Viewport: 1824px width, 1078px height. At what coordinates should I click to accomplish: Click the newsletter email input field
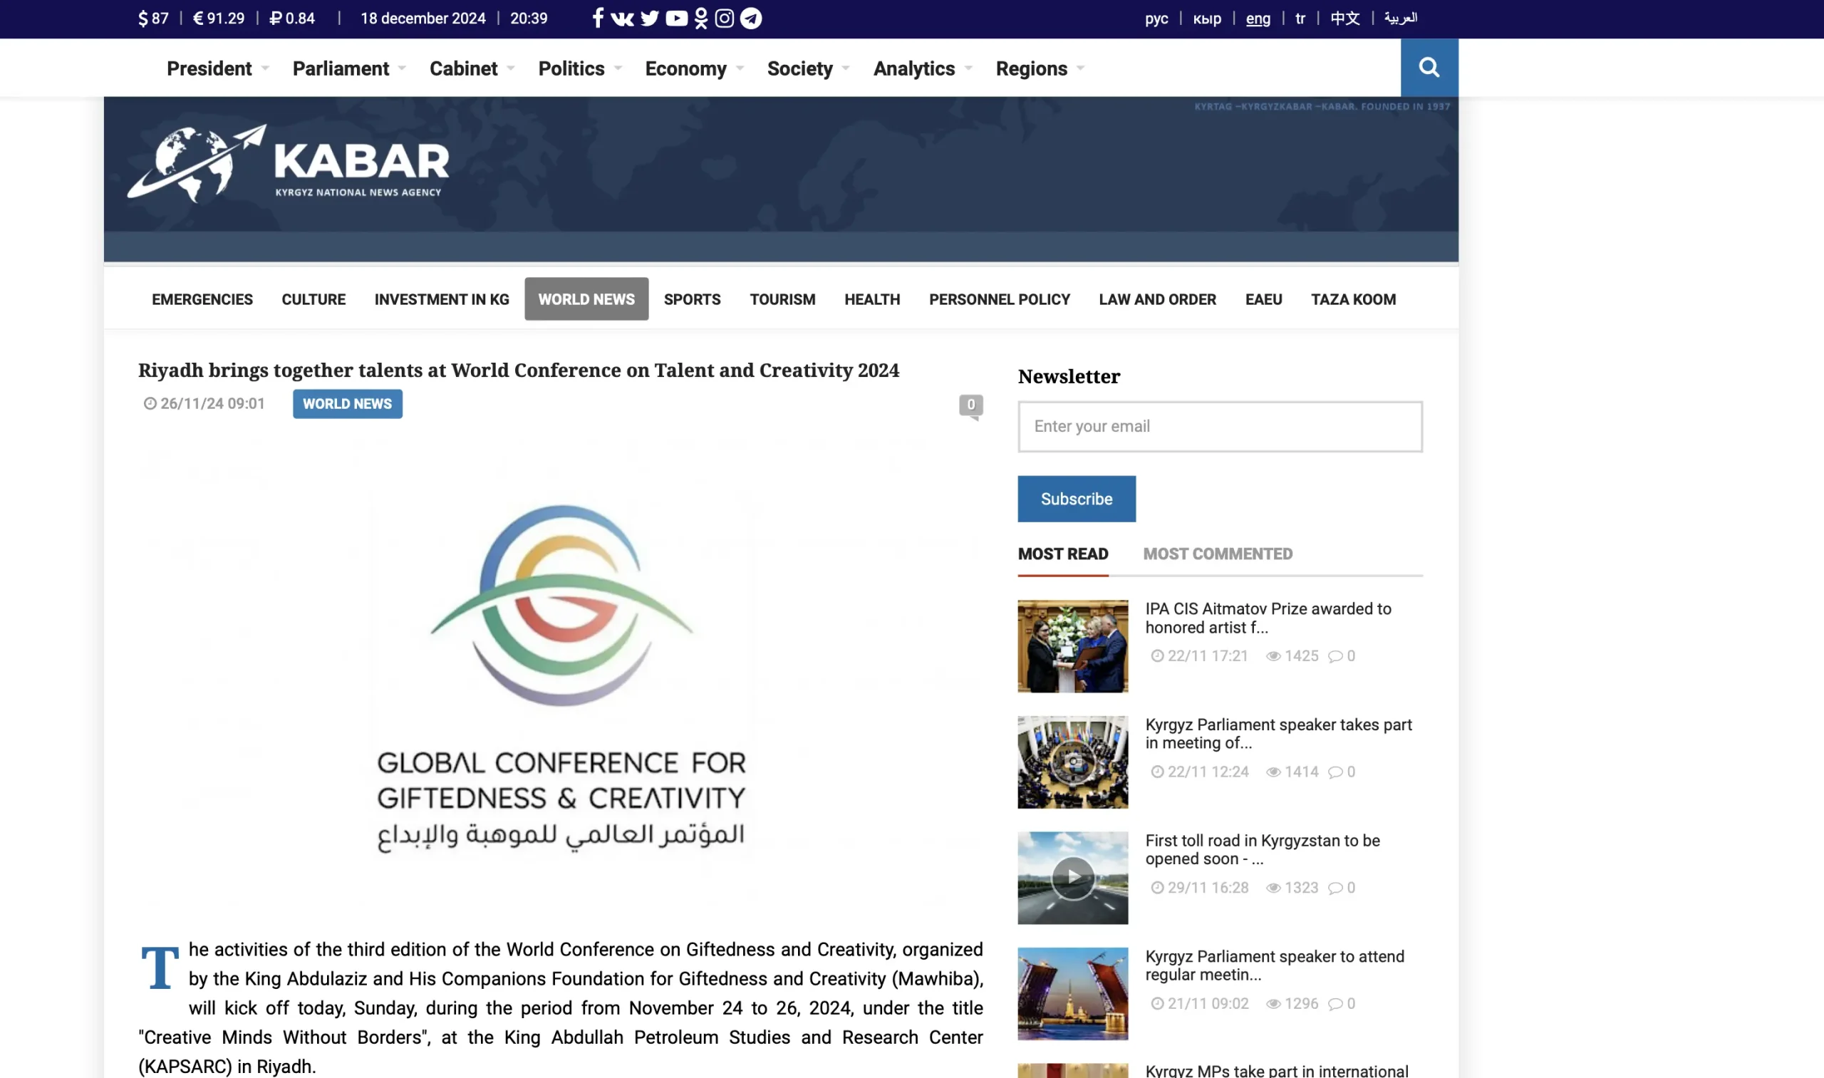pos(1220,426)
